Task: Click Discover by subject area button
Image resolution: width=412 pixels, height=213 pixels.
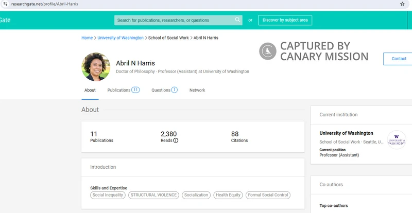Action: click(285, 20)
